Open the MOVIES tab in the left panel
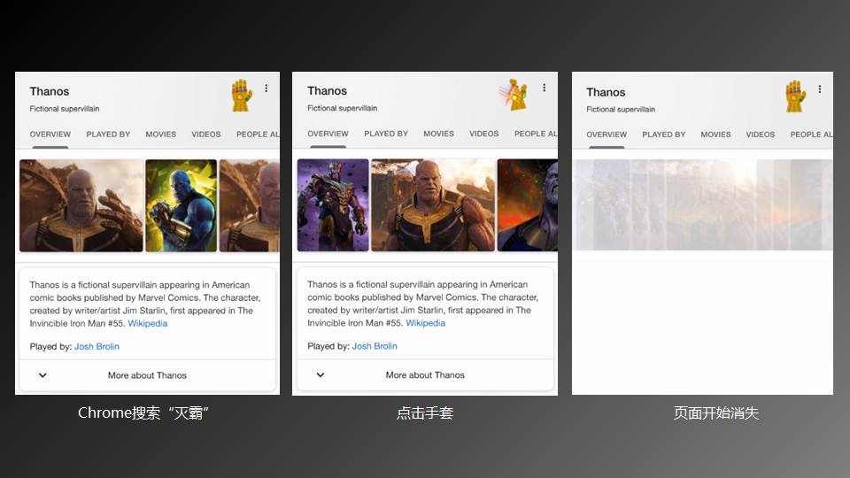850x478 pixels. coord(160,135)
